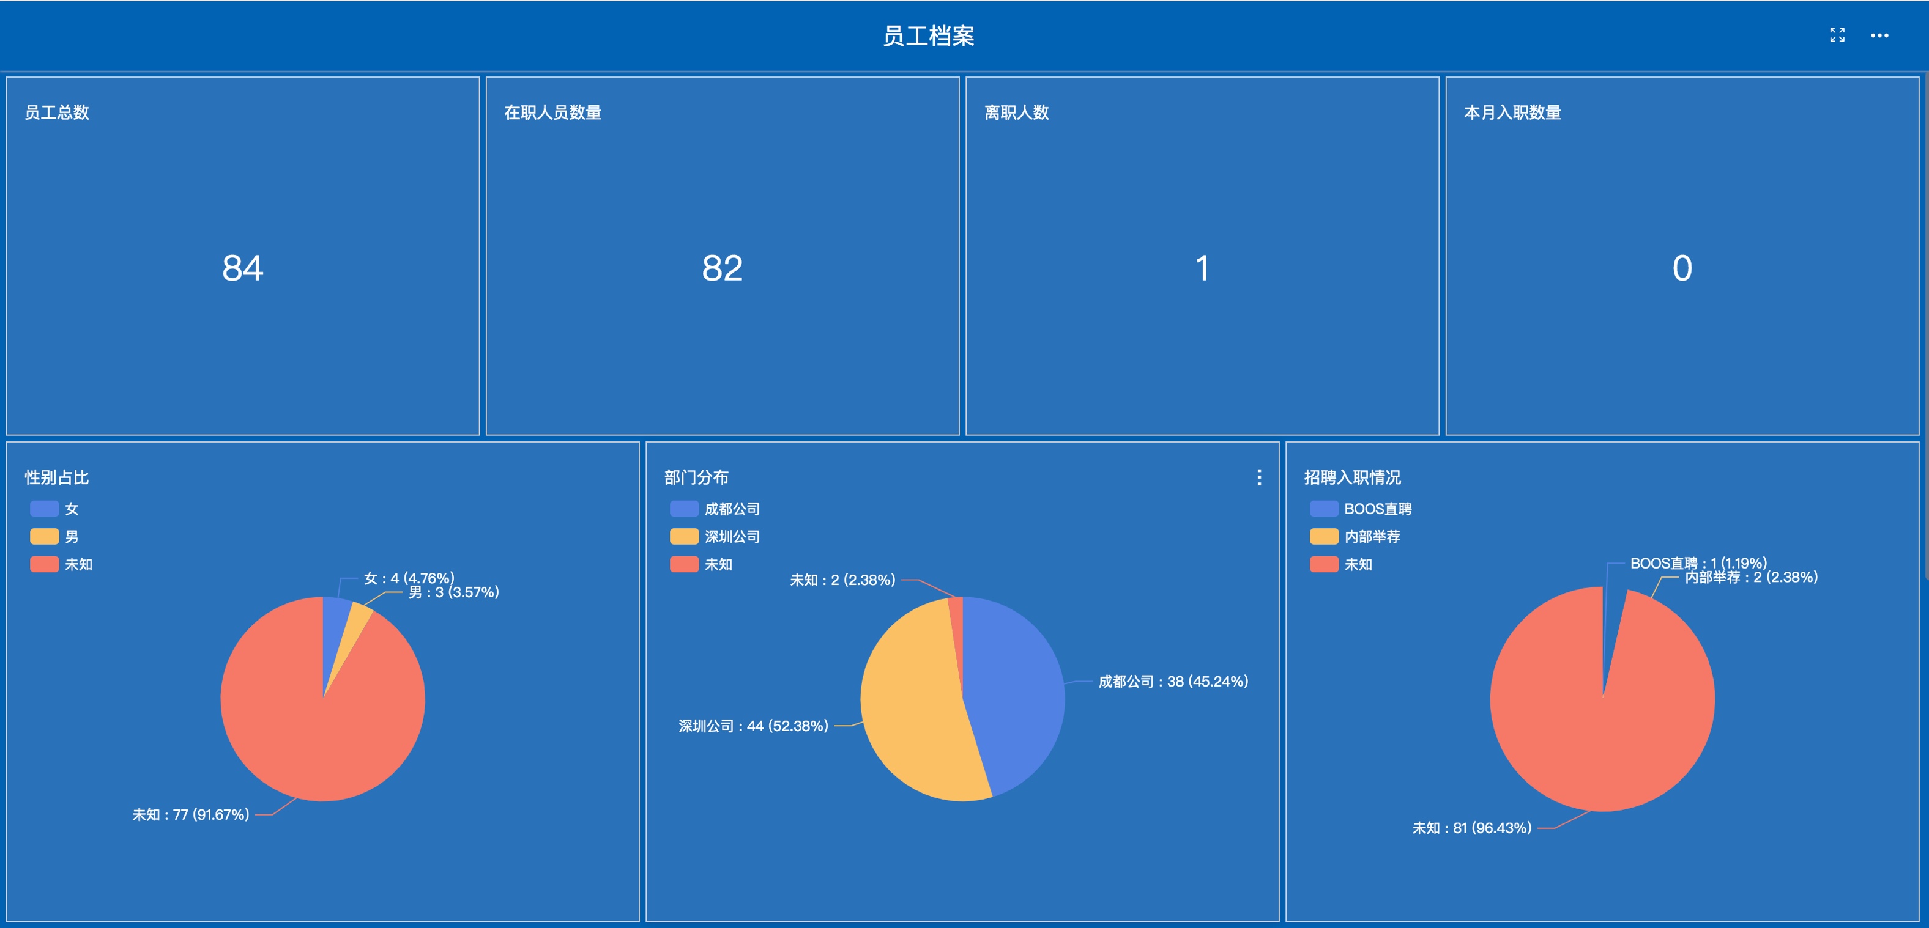Image resolution: width=1929 pixels, height=928 pixels.
Task: Toggle the 内部举荐 legend item
Action: [1355, 537]
